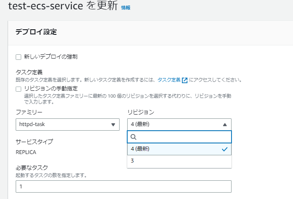This screenshot has width=293, height=199.
Task: Open the httpd-task family dropdown
Action: pyautogui.click(x=68, y=124)
